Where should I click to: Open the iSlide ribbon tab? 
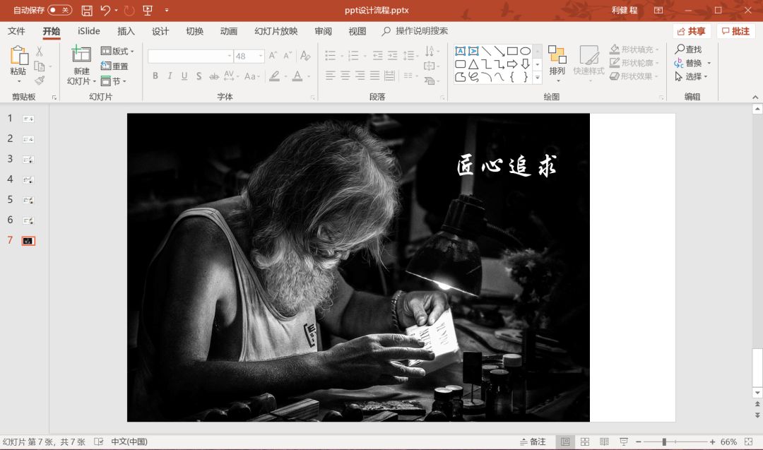[88, 31]
